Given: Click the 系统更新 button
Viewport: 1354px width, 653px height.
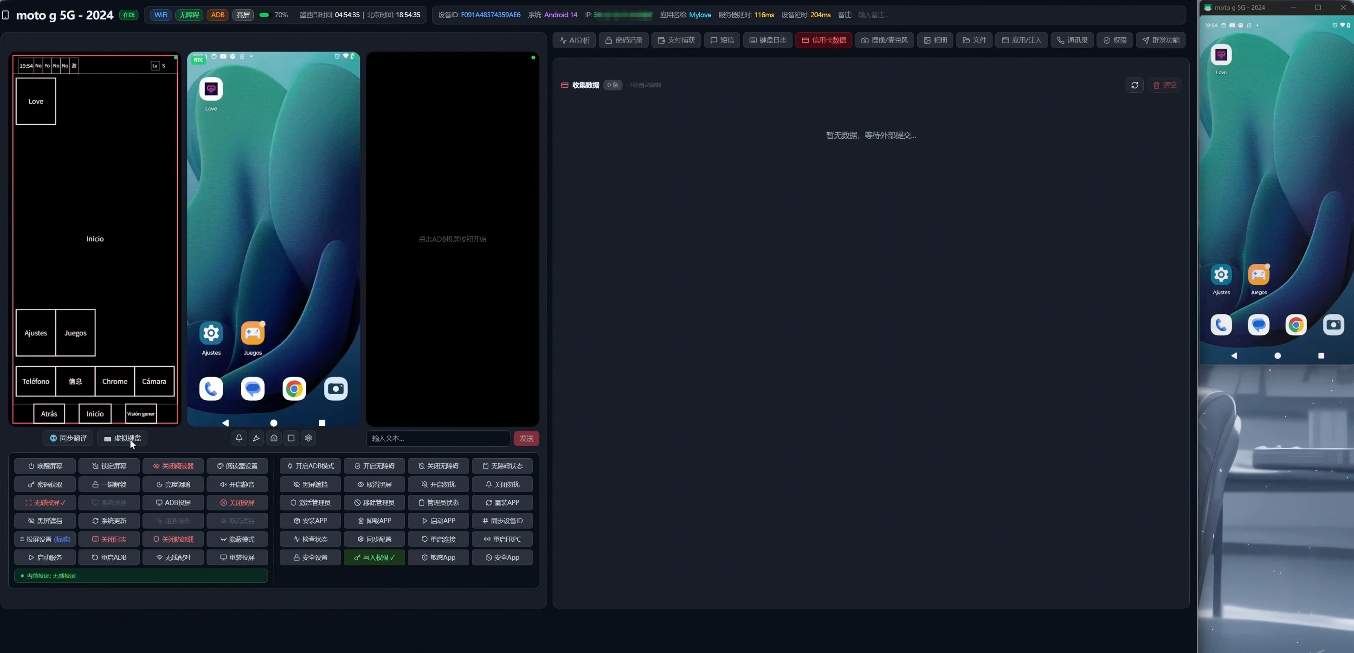Looking at the screenshot, I should tap(110, 521).
